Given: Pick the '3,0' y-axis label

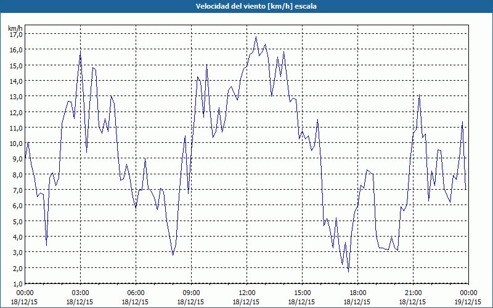Looking at the screenshot, I should click(18, 253).
